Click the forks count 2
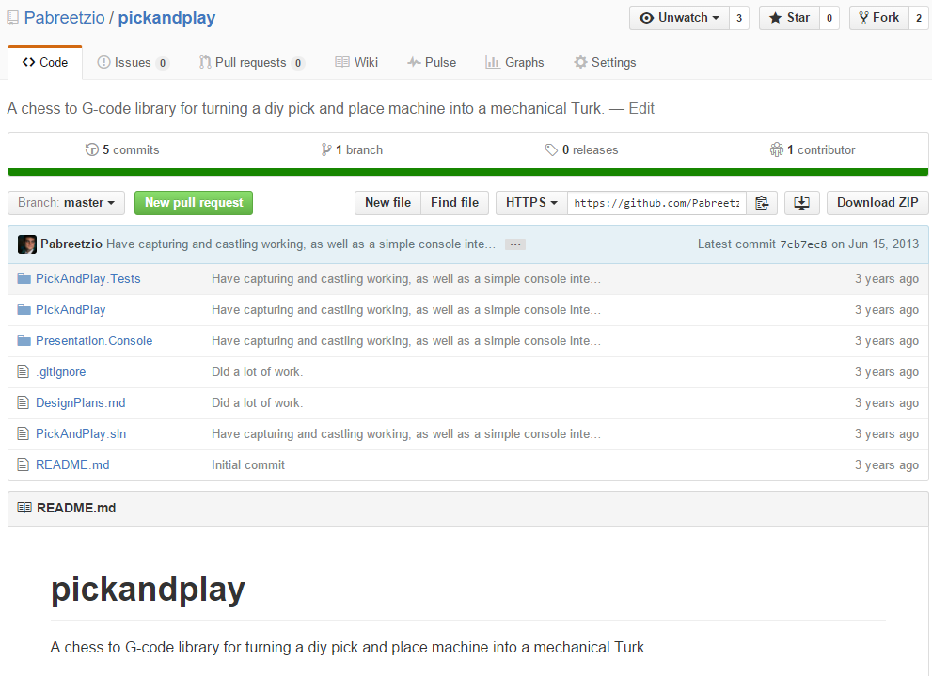This screenshot has width=932, height=676. 918,18
